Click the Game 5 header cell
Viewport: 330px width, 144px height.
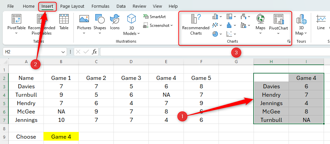point(201,78)
